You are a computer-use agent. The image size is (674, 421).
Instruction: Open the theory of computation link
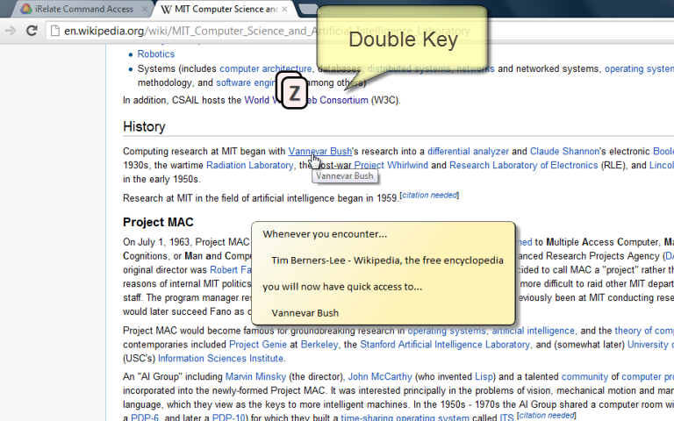[x=644, y=331]
